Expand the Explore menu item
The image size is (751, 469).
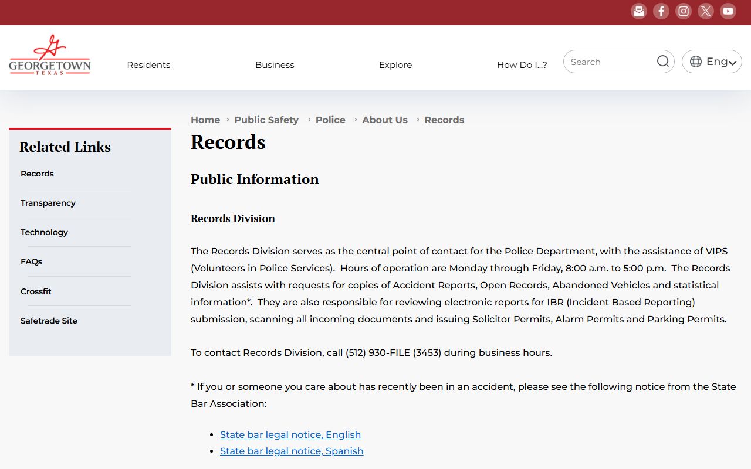(x=395, y=65)
